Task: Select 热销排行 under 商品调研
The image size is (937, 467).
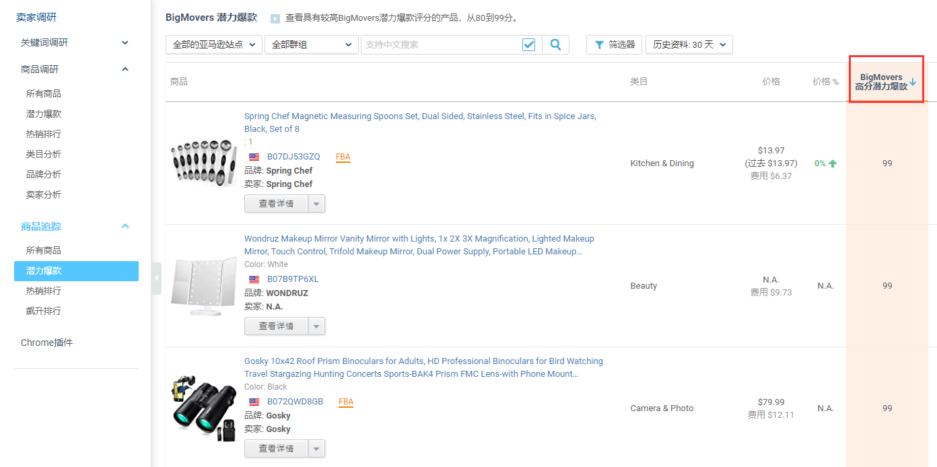Action: [44, 134]
